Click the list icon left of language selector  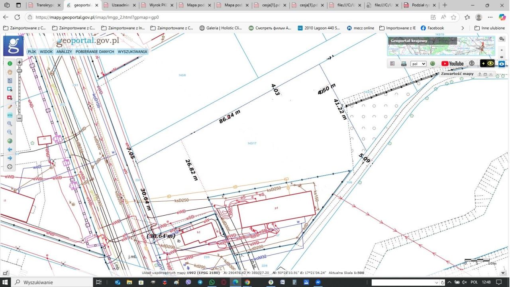pos(392,63)
